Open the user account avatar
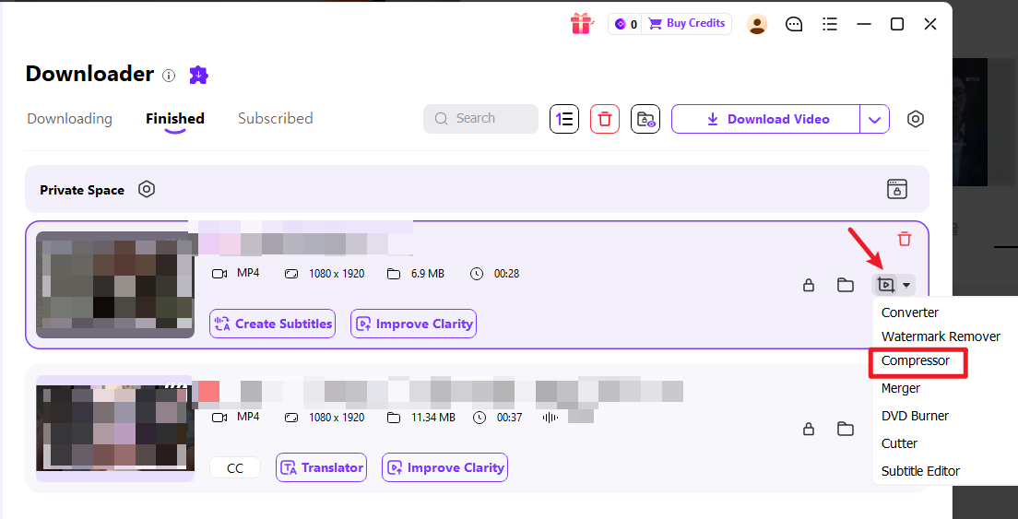This screenshot has height=519, width=1018. tap(757, 24)
